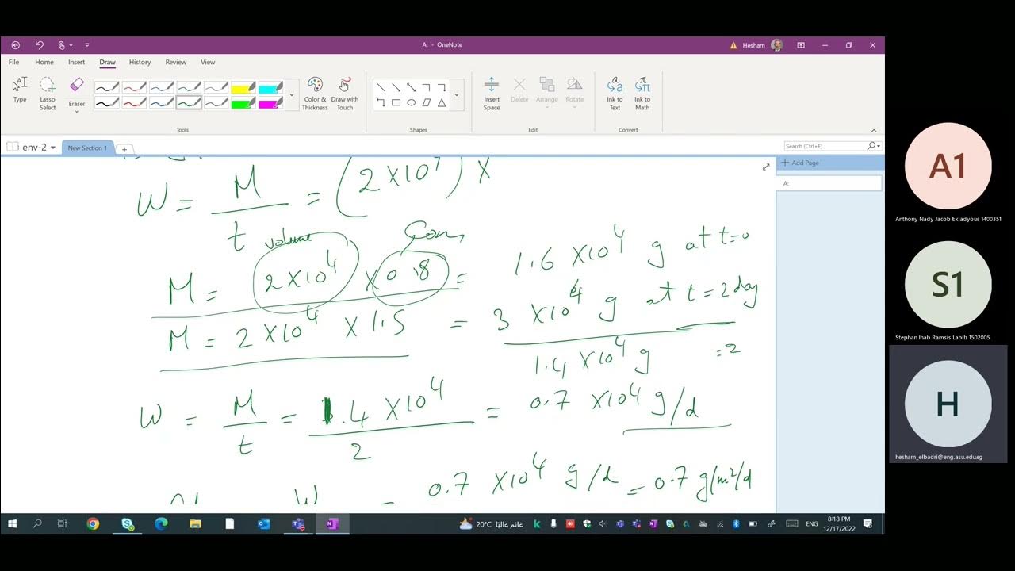Collapse the ribbon with the chevron
The image size is (1015, 571).
tap(874, 130)
